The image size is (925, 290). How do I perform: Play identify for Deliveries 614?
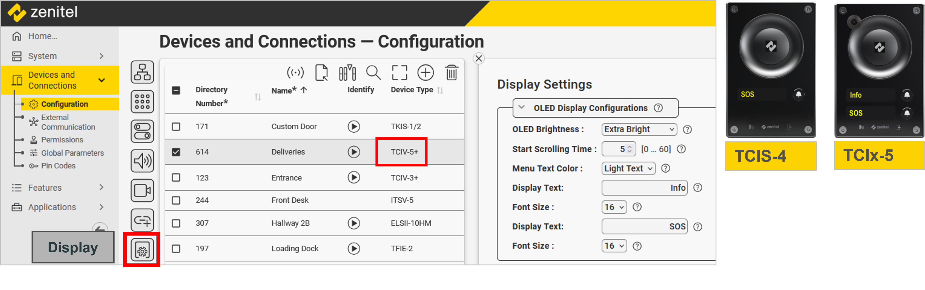[x=354, y=152]
